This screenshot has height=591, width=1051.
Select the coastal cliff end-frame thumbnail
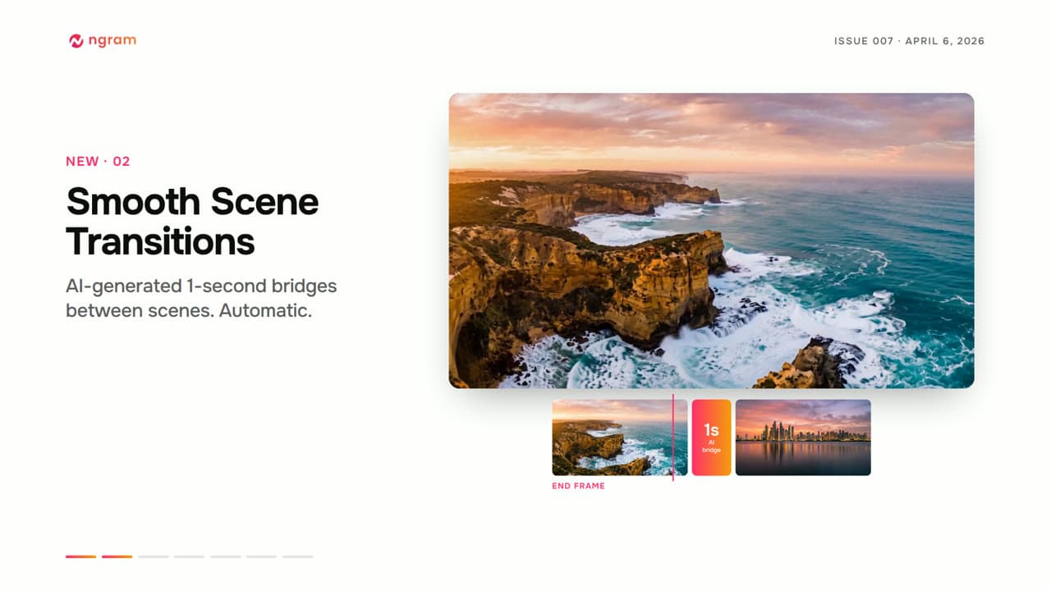(619, 438)
